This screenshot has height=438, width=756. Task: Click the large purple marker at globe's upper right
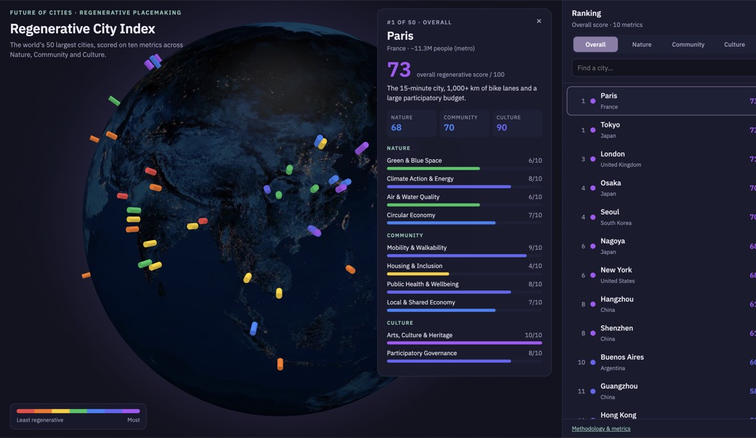(x=362, y=148)
